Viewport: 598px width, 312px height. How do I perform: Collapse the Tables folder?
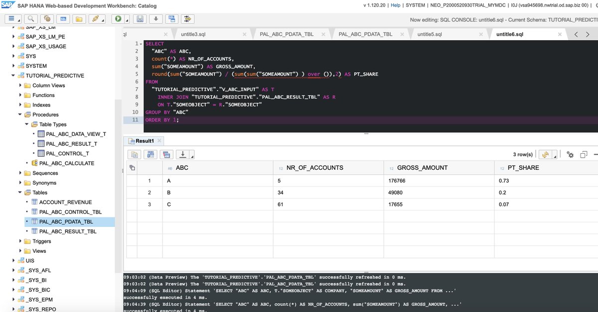click(x=20, y=193)
